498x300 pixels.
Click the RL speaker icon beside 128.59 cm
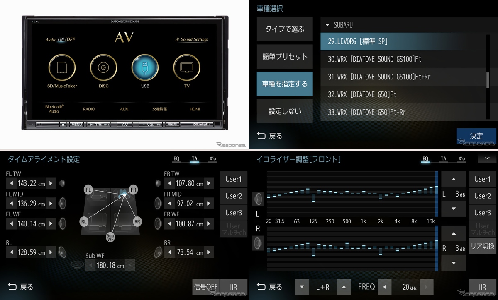coord(63,252)
